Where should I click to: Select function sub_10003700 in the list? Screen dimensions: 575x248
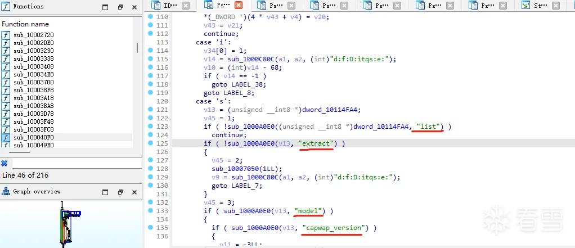34,82
